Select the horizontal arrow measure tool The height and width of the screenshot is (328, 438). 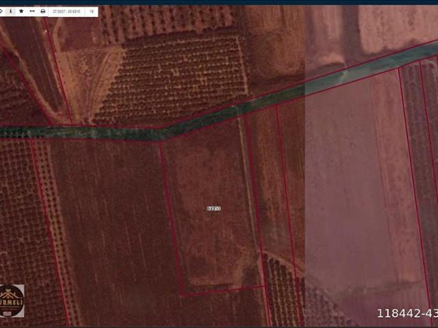pyautogui.click(x=32, y=11)
